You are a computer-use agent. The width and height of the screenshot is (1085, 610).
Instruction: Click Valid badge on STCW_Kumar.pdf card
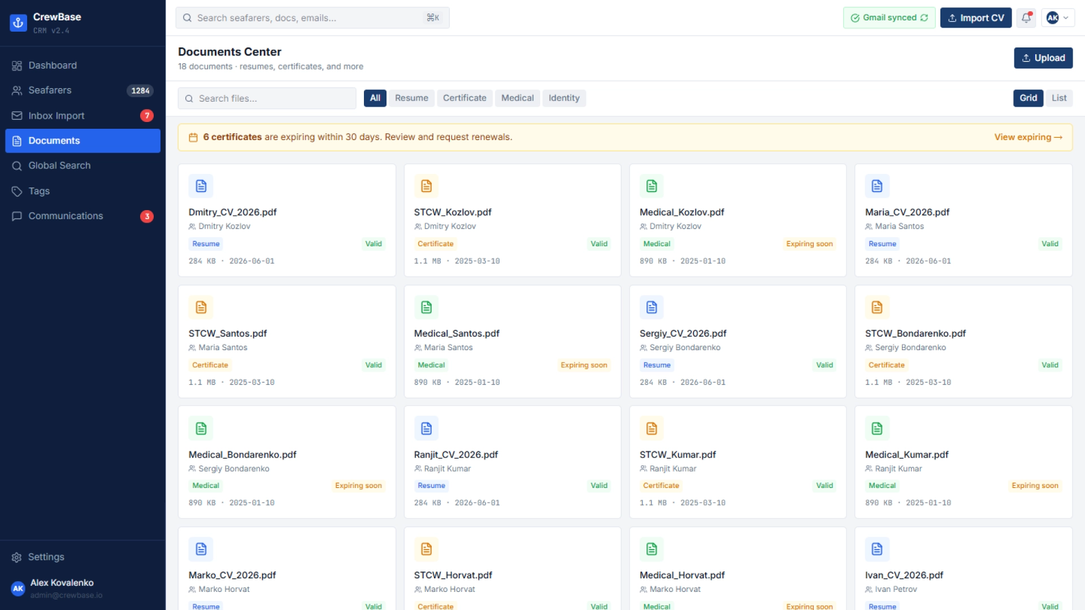824,486
